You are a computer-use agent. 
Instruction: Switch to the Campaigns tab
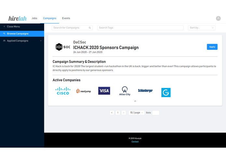pyautogui.click(x=49, y=18)
